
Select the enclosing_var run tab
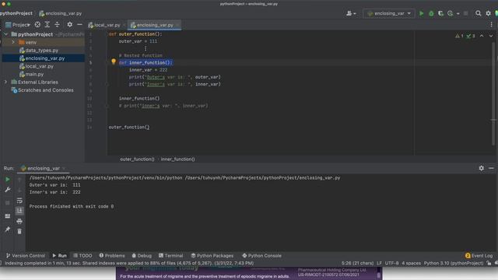click(44, 168)
